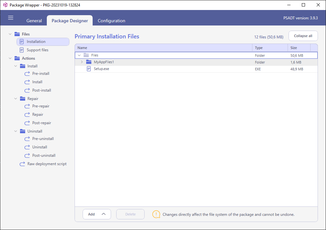This screenshot has width=326, height=230.
Task: Click the Post-repair action arrow icon
Action: 27,123
